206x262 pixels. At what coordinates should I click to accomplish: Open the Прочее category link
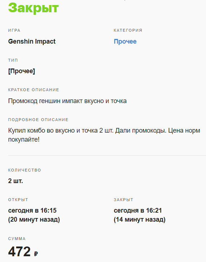125,41
